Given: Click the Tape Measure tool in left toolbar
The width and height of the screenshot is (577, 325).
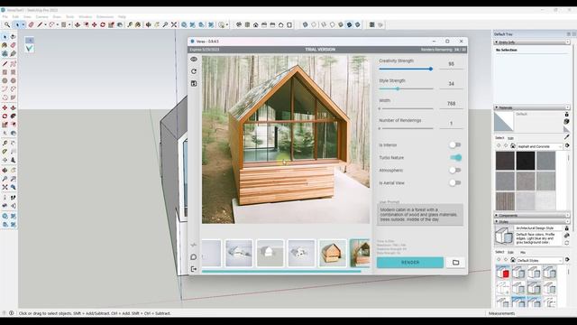Looking at the screenshot, I should coord(5,143).
